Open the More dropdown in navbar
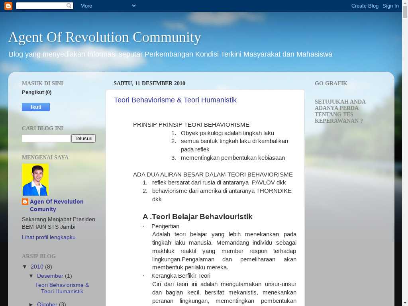Viewport: 408px width, 306px height. (108, 6)
